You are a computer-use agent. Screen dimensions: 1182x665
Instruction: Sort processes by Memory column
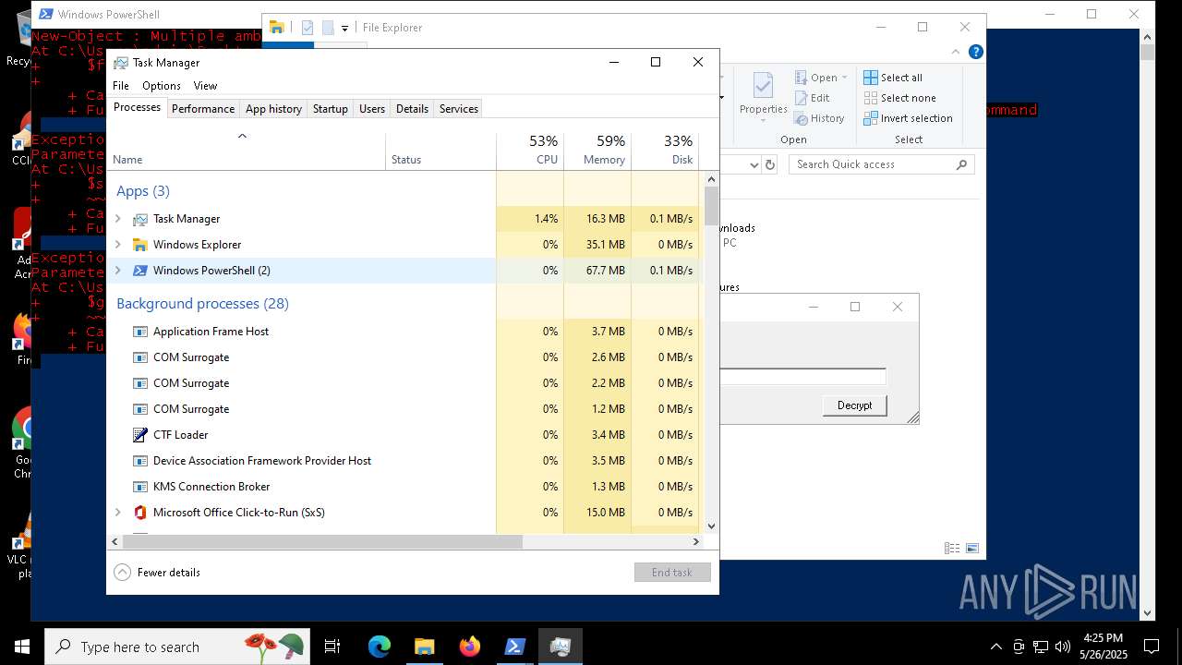tap(597, 151)
